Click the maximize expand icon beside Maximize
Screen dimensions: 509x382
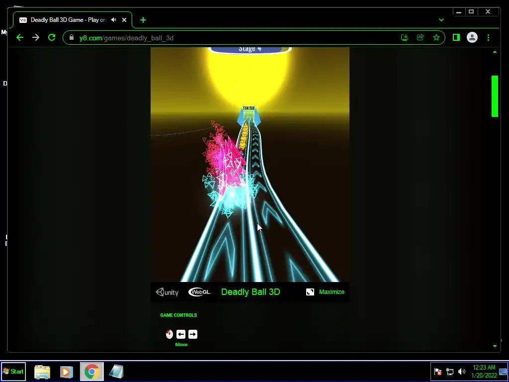310,291
